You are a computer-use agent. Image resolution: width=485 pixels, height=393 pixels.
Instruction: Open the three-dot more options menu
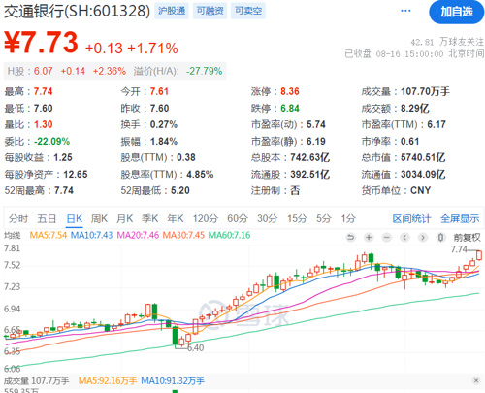405,11
